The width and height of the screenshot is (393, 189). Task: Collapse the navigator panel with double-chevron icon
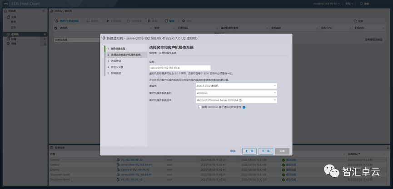(43, 11)
